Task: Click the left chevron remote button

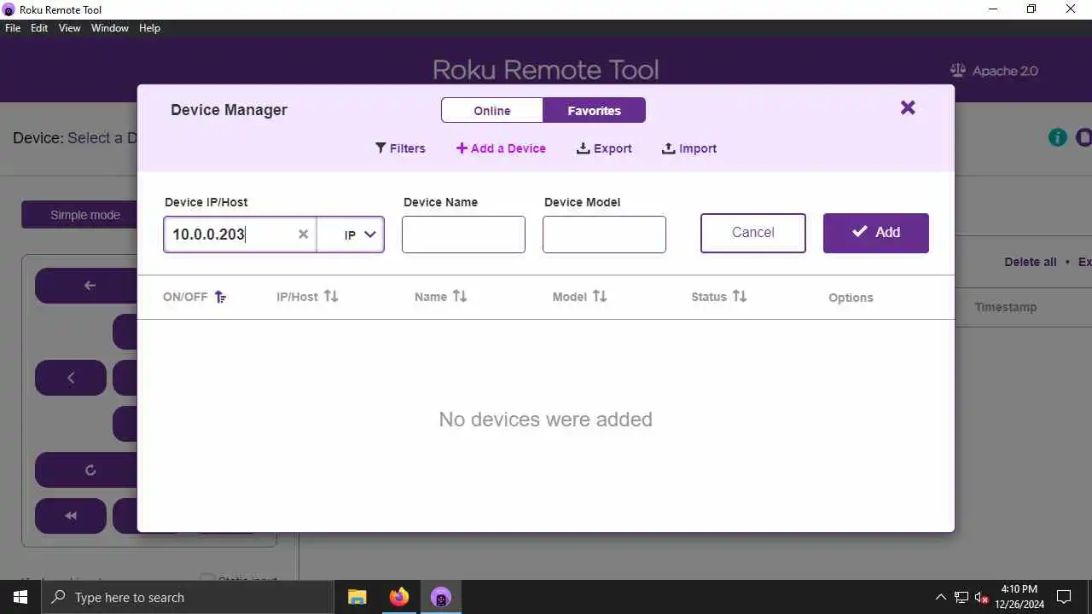Action: pyautogui.click(x=71, y=378)
